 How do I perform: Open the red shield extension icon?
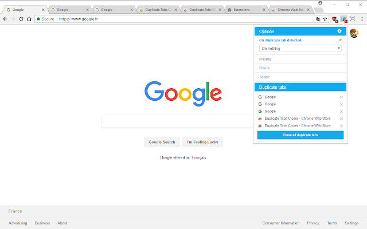click(x=335, y=19)
